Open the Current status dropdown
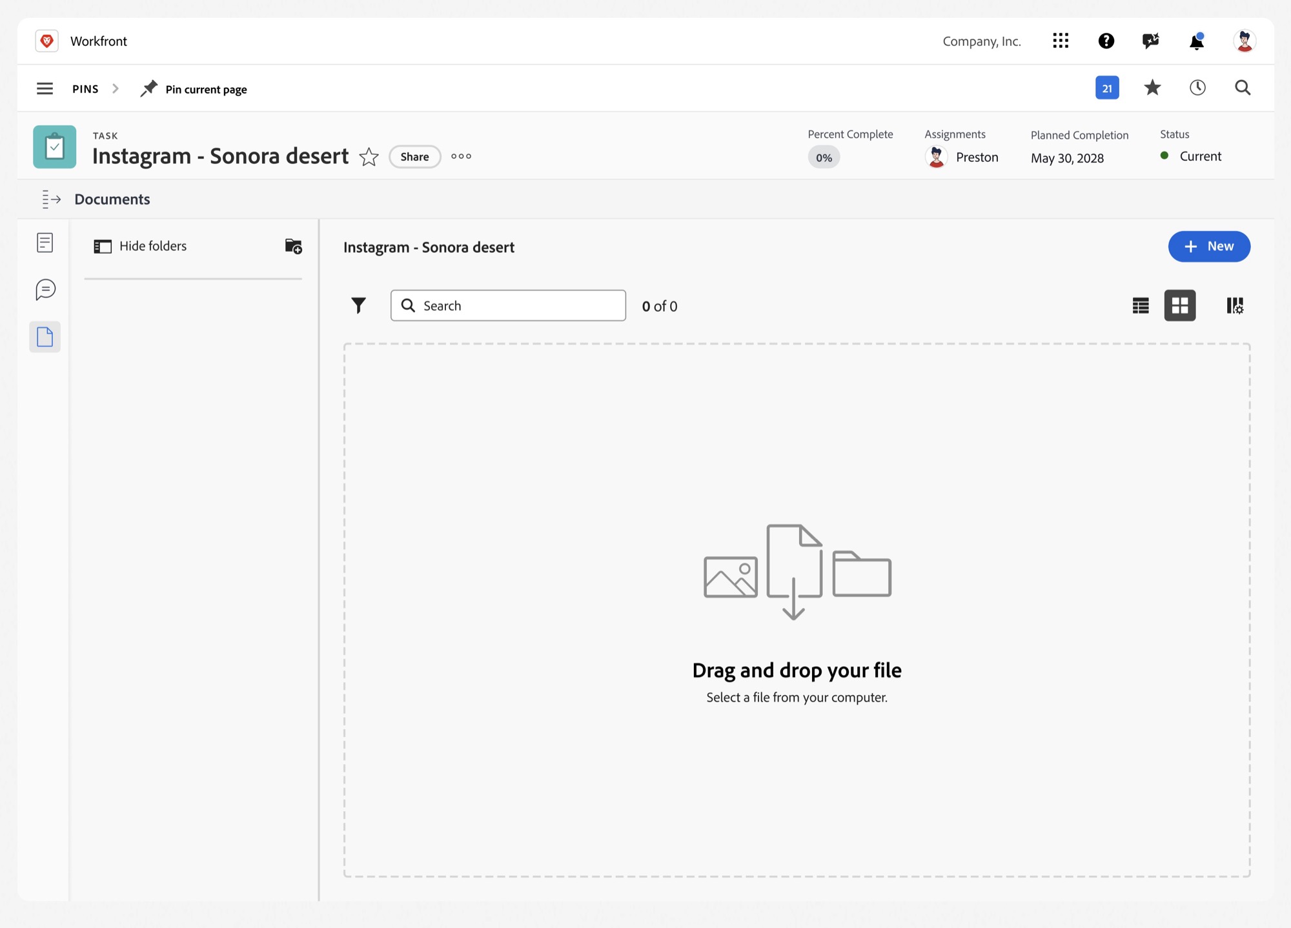Screen dimensions: 1291x928 coord(1191,156)
